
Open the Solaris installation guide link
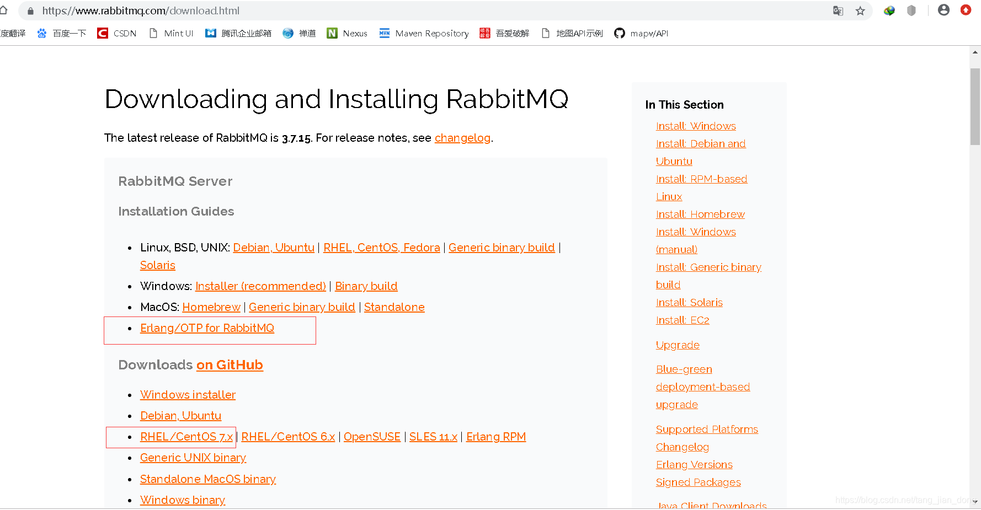tap(158, 265)
